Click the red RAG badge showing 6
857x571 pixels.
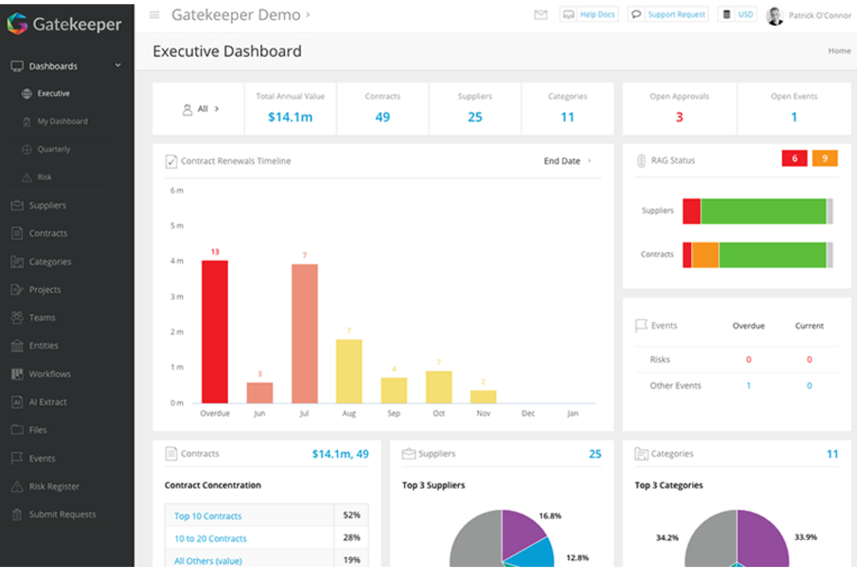click(794, 158)
